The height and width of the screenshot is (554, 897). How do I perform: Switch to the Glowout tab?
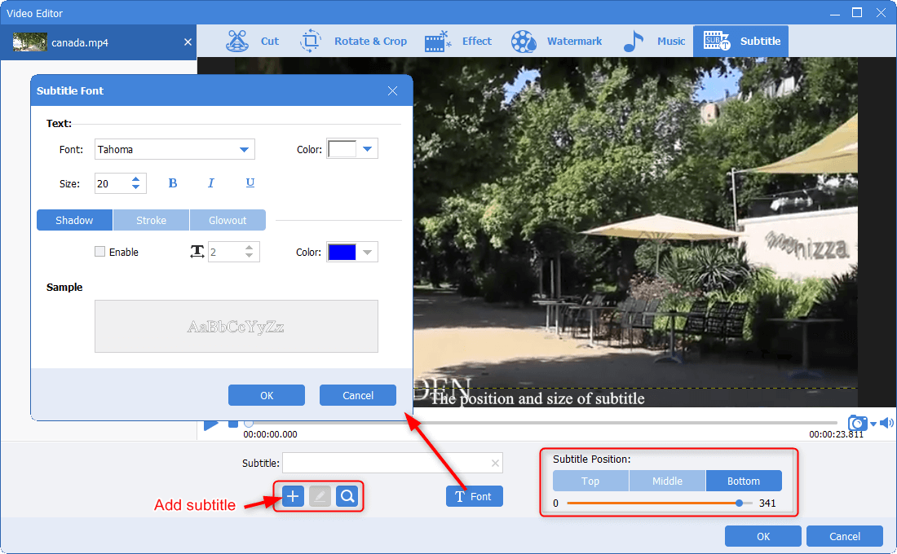tap(228, 220)
